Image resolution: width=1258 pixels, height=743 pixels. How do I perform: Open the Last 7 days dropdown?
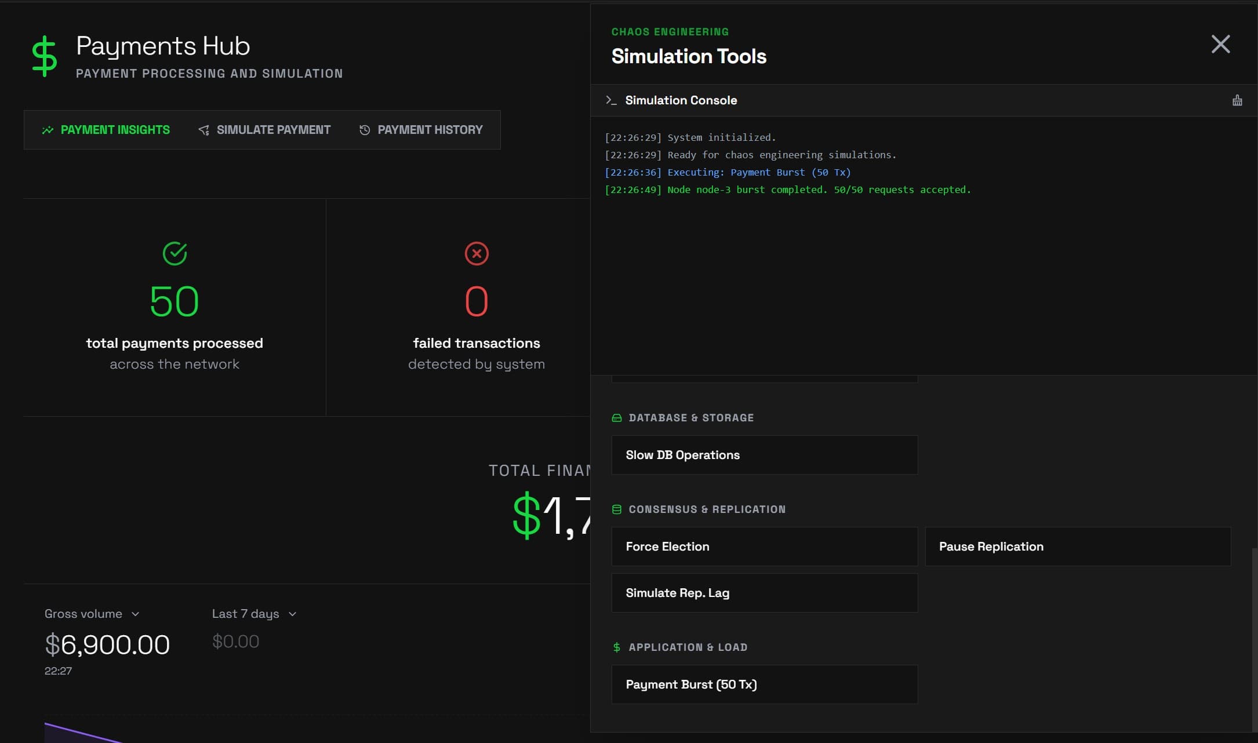coord(254,614)
